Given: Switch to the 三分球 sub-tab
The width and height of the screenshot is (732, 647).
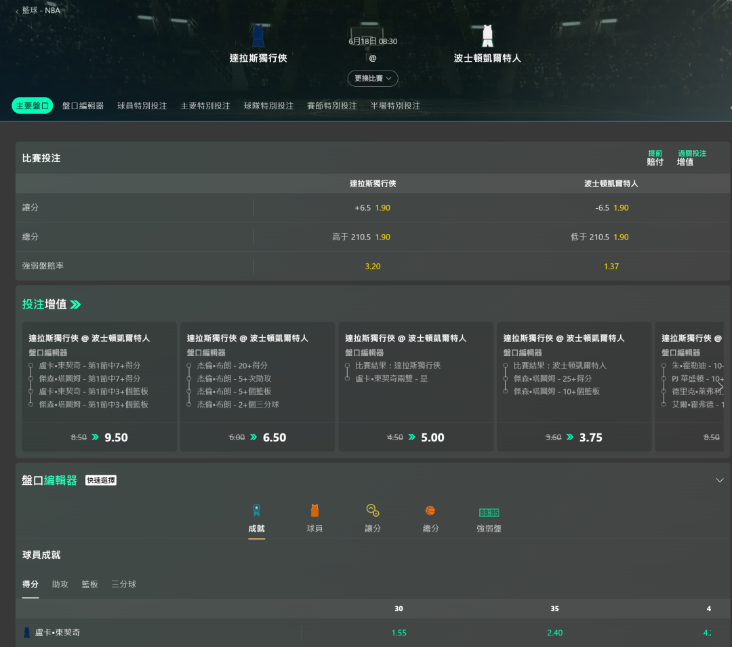Looking at the screenshot, I should (x=124, y=585).
